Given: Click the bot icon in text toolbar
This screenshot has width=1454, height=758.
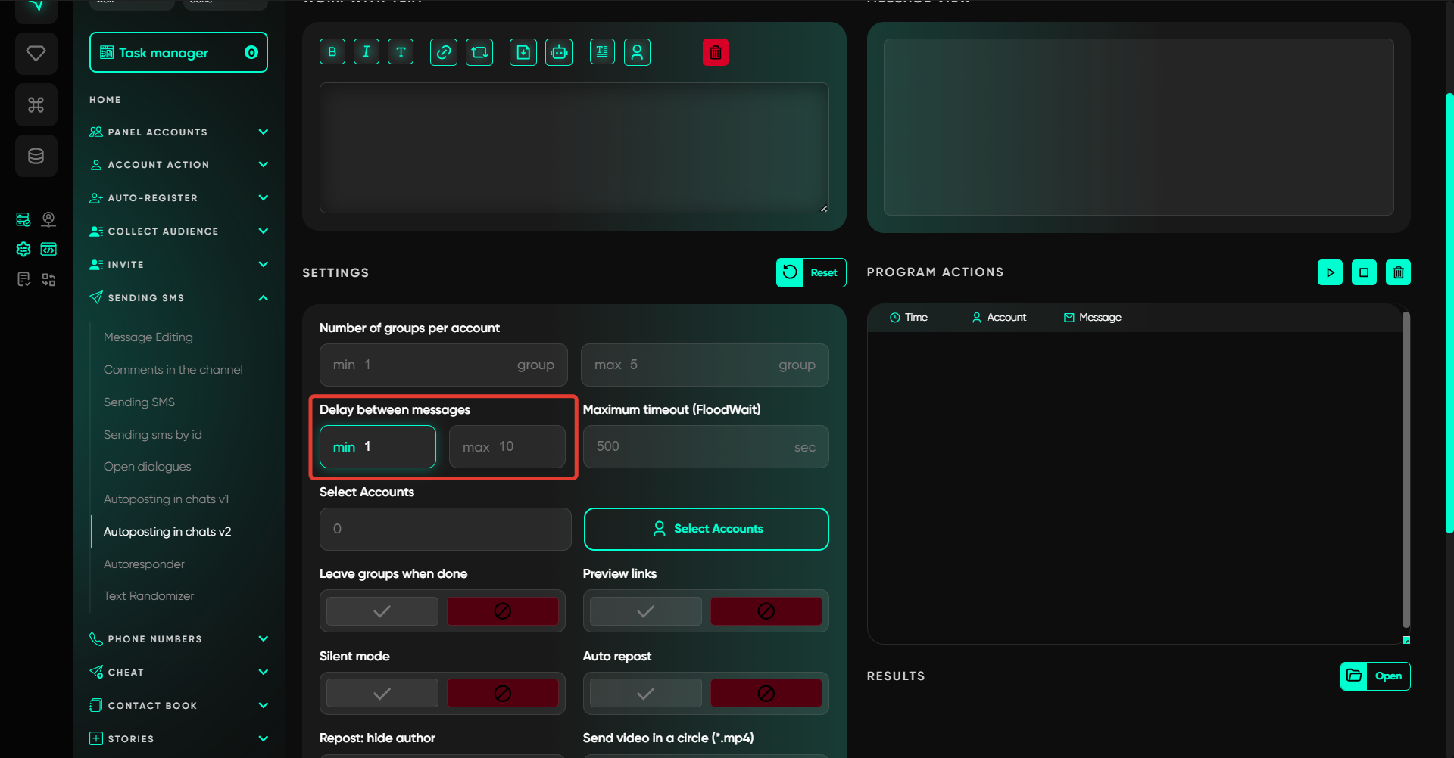Looking at the screenshot, I should [x=559, y=52].
